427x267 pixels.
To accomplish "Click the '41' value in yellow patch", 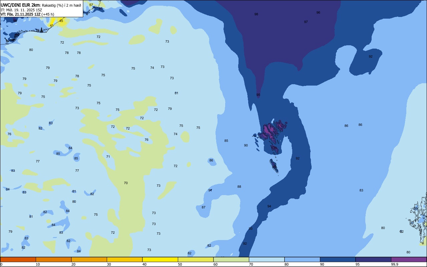I will (51, 26).
